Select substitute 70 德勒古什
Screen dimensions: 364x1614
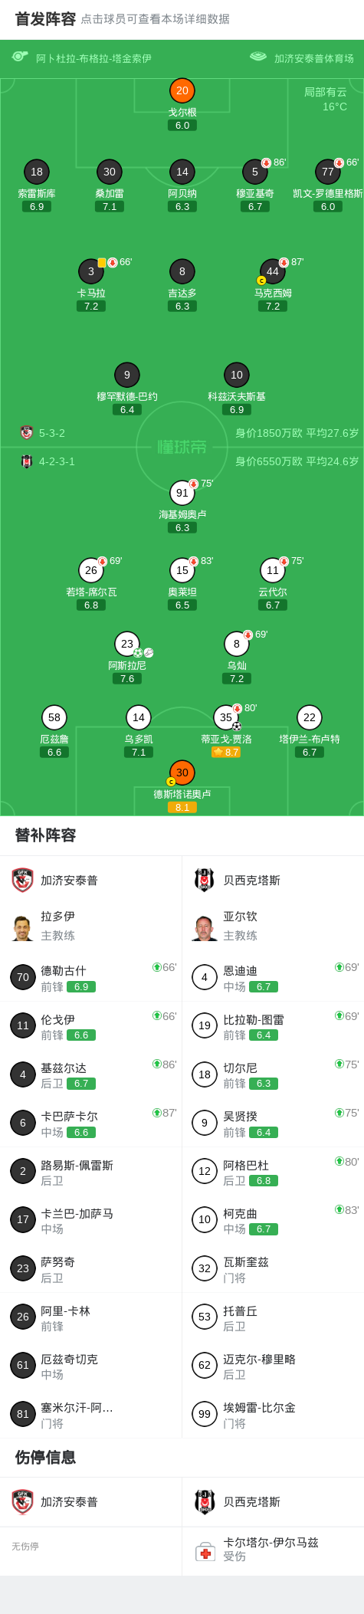(91, 977)
